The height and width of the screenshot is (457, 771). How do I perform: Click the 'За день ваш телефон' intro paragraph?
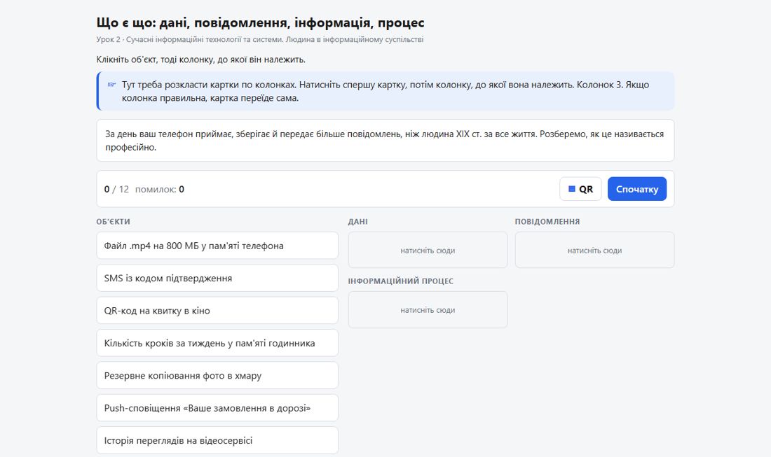tap(385, 141)
